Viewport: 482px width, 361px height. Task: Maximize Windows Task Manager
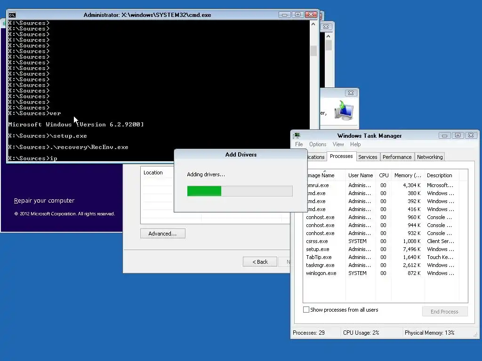pyautogui.click(x=458, y=135)
